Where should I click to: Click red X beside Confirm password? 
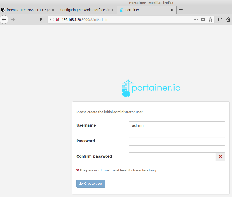220,157
